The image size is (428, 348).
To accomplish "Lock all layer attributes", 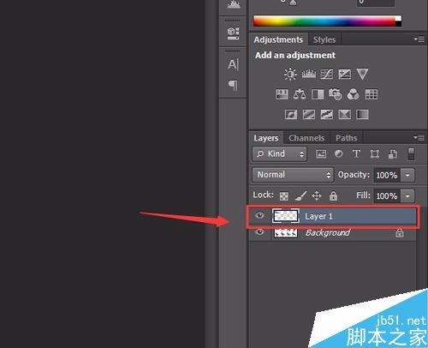I will tap(333, 196).
